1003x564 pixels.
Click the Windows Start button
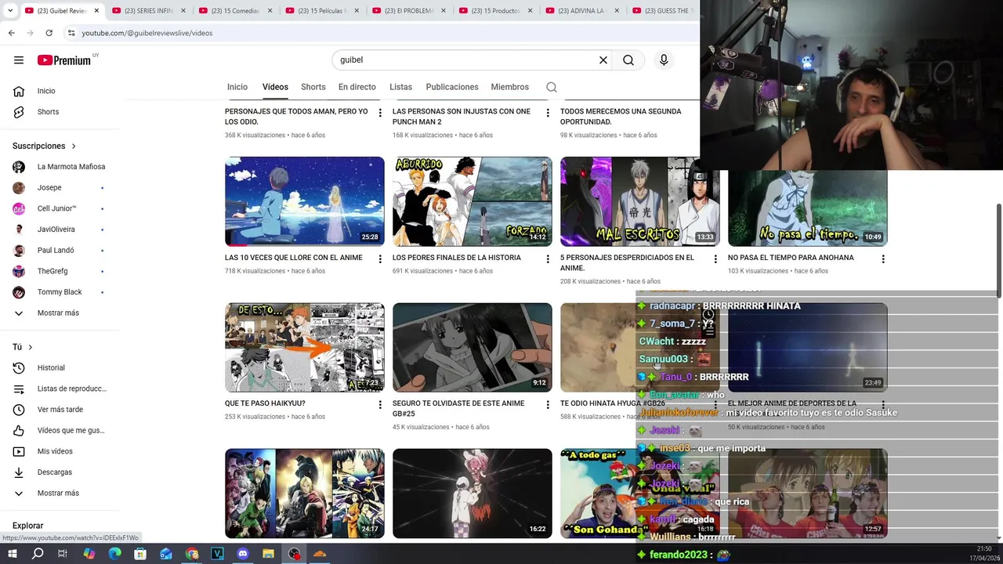12,554
